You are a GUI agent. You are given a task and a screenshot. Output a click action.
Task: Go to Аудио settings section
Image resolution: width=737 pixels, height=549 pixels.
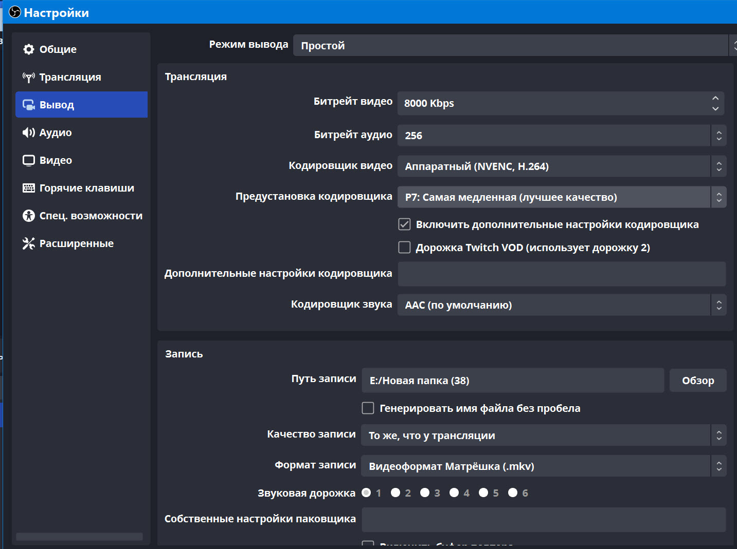pos(81,132)
